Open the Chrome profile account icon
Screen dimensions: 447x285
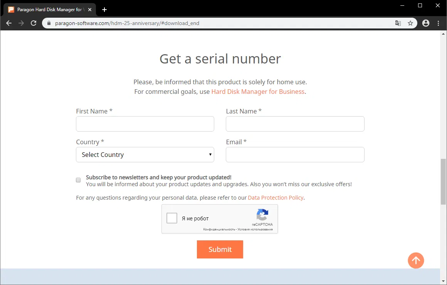click(426, 23)
